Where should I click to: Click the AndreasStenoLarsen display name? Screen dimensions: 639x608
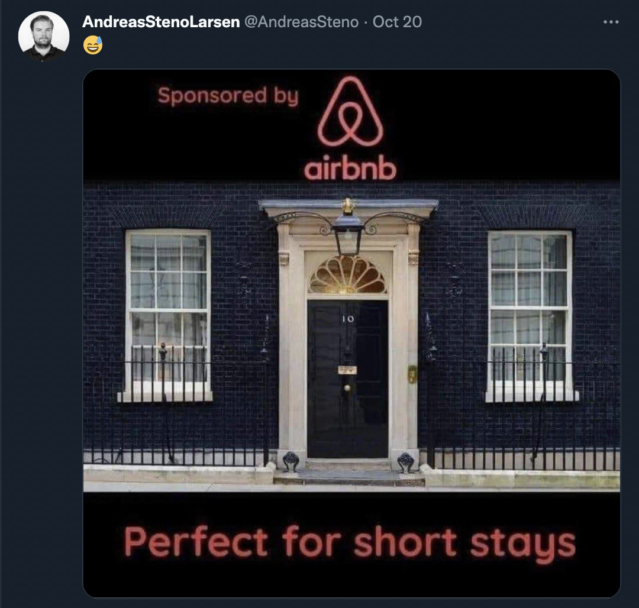[x=161, y=22]
